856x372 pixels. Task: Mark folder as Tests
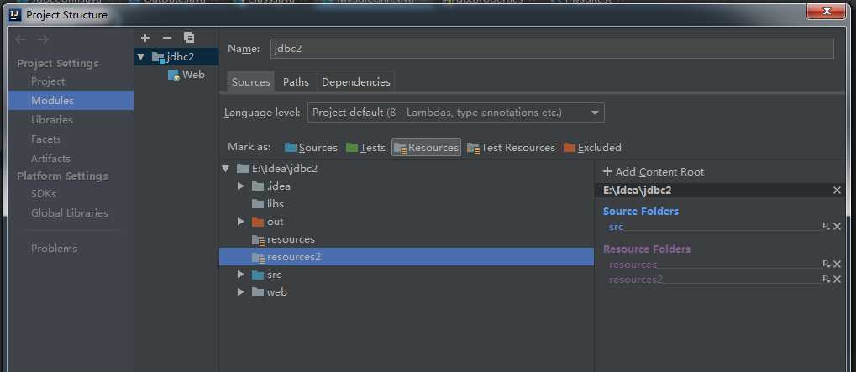coord(365,147)
